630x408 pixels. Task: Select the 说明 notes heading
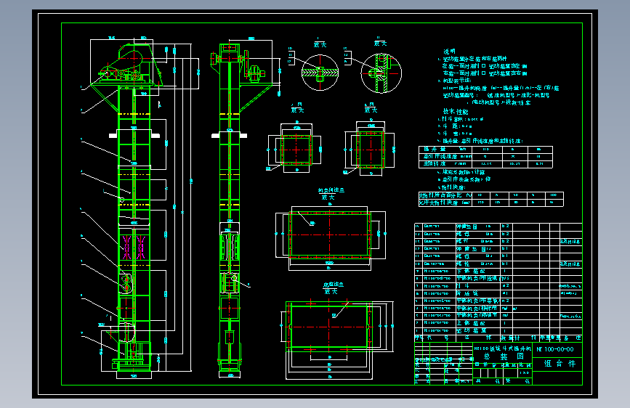click(x=449, y=52)
